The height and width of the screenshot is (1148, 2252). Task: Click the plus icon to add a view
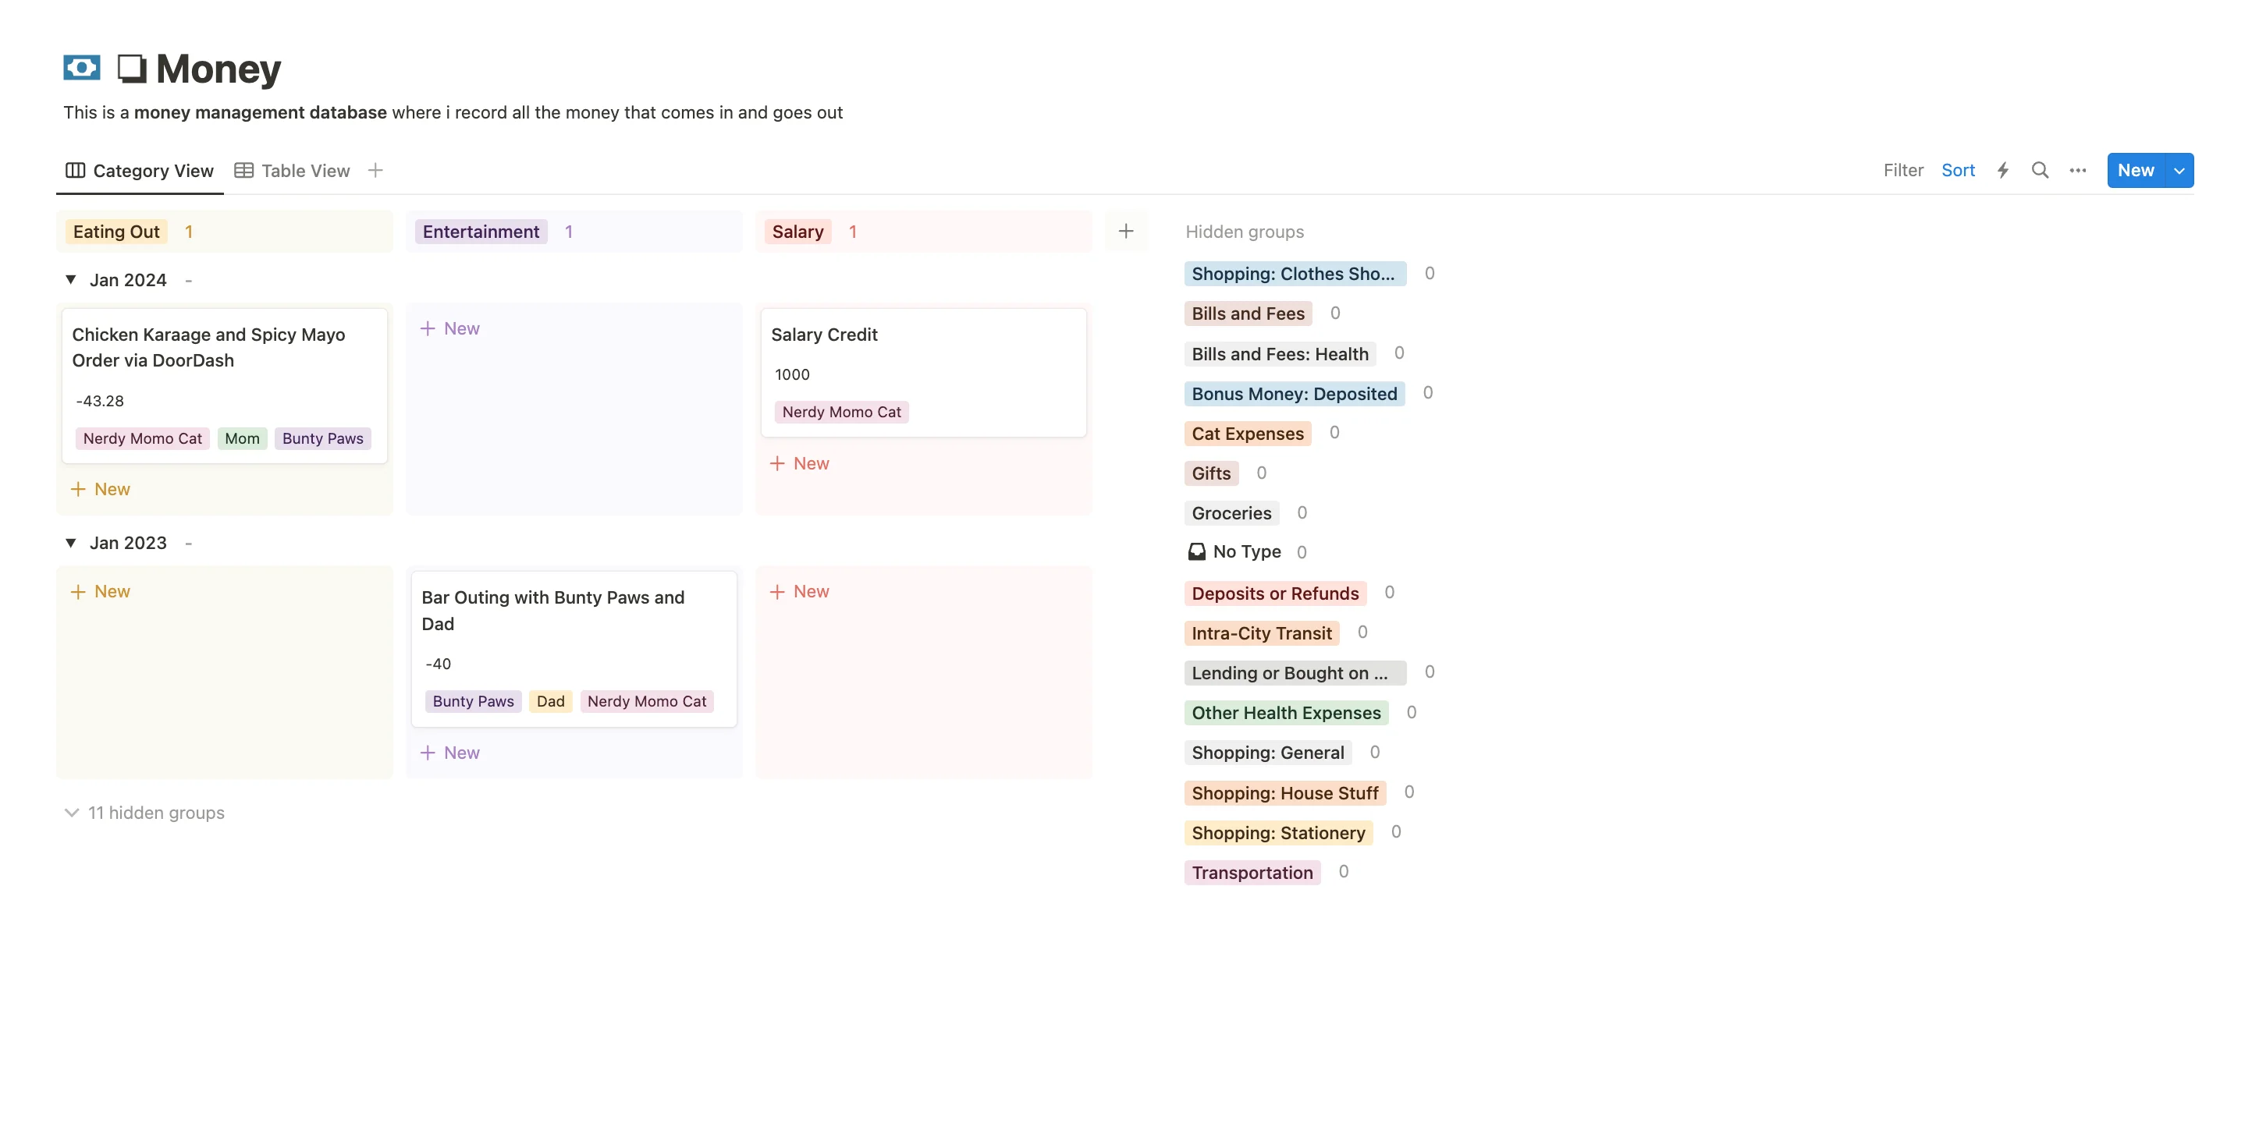pyautogui.click(x=375, y=170)
